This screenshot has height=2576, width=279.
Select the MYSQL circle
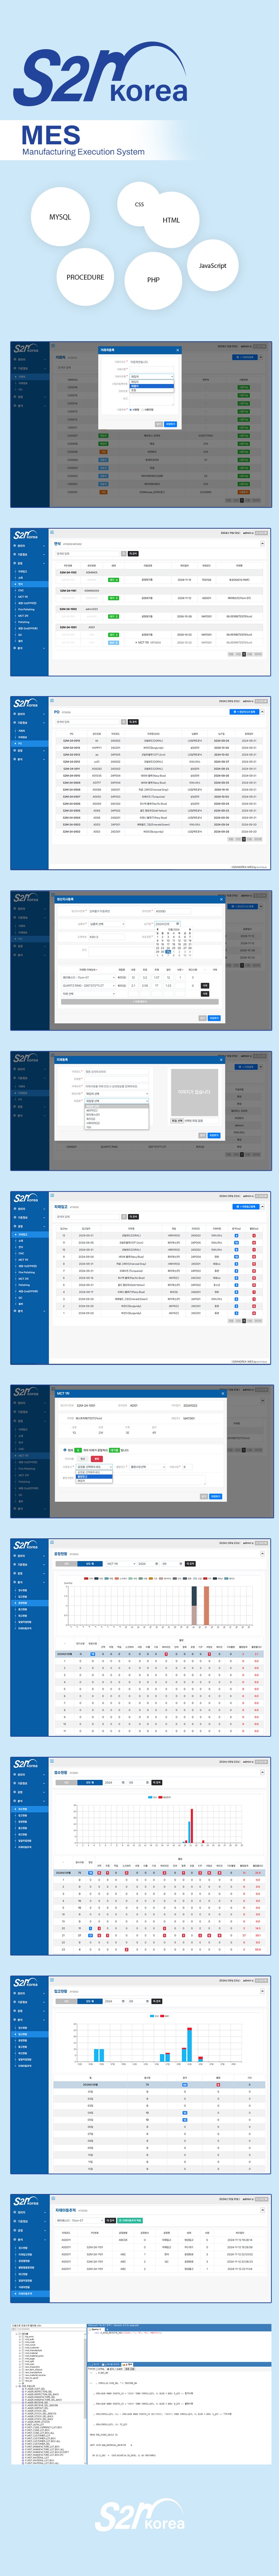(60, 216)
